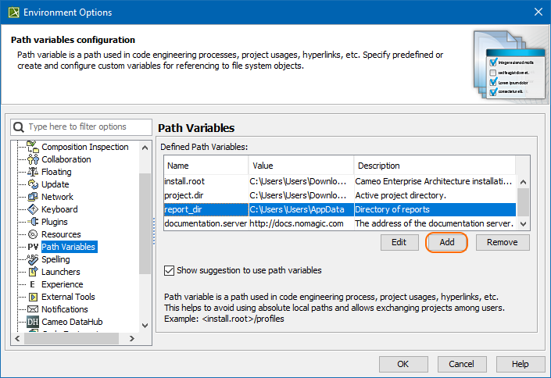Focus the filter options search field

[86, 127]
